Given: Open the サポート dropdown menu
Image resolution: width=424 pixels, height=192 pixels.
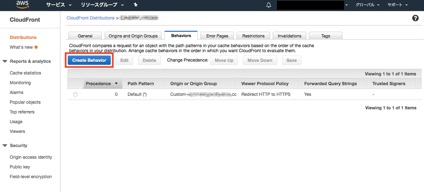Looking at the screenshot, I should click(x=398, y=5).
